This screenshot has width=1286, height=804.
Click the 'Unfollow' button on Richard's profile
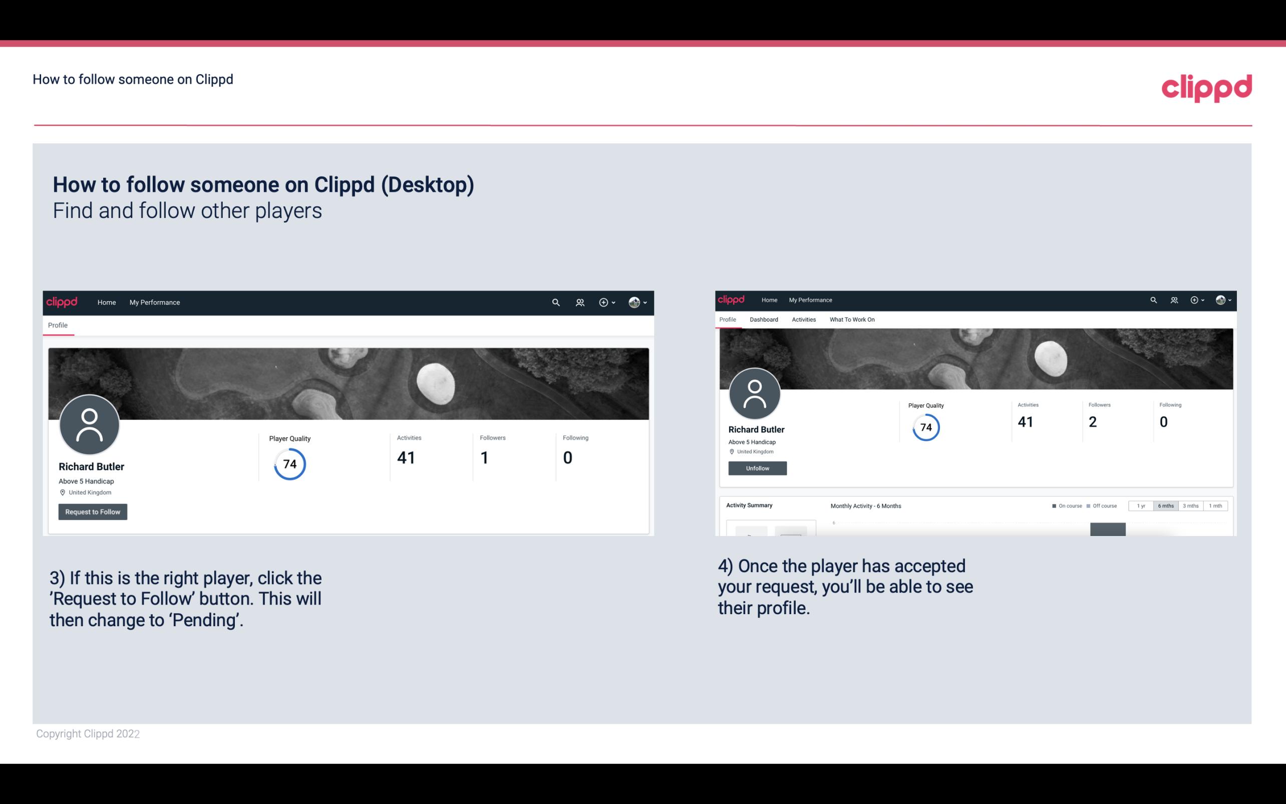pos(757,469)
